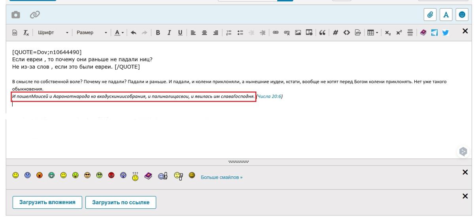Wrap selection in PHP tag
Screen dimensions: 474x217
(x=357, y=32)
